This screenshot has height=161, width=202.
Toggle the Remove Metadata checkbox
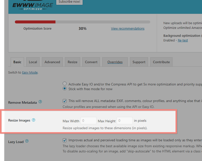[x=64, y=101]
